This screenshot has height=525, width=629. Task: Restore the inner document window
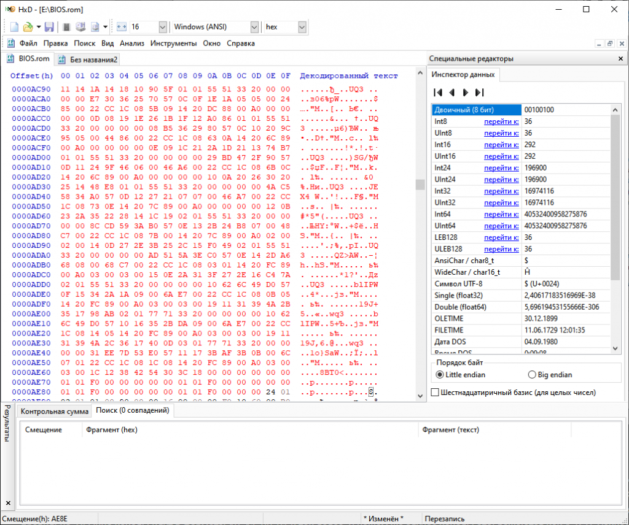pos(610,44)
